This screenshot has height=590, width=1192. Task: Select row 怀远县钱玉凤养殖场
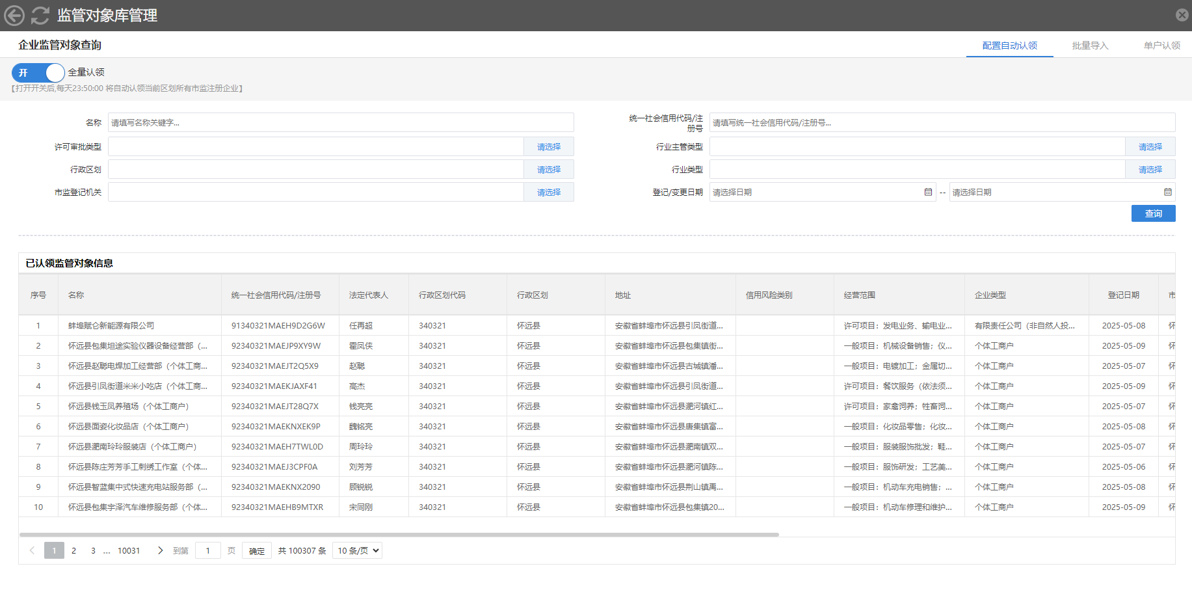pos(596,406)
